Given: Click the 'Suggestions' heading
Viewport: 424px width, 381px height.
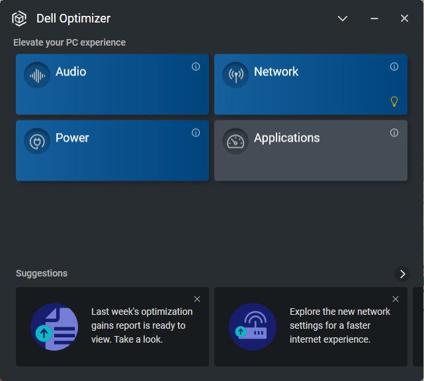Looking at the screenshot, I should (42, 273).
